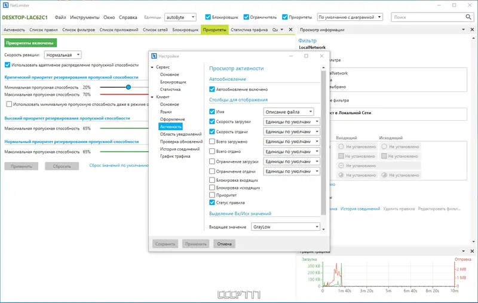
Task: Open the GrayLow incoming value dropdown
Action: coord(286,227)
